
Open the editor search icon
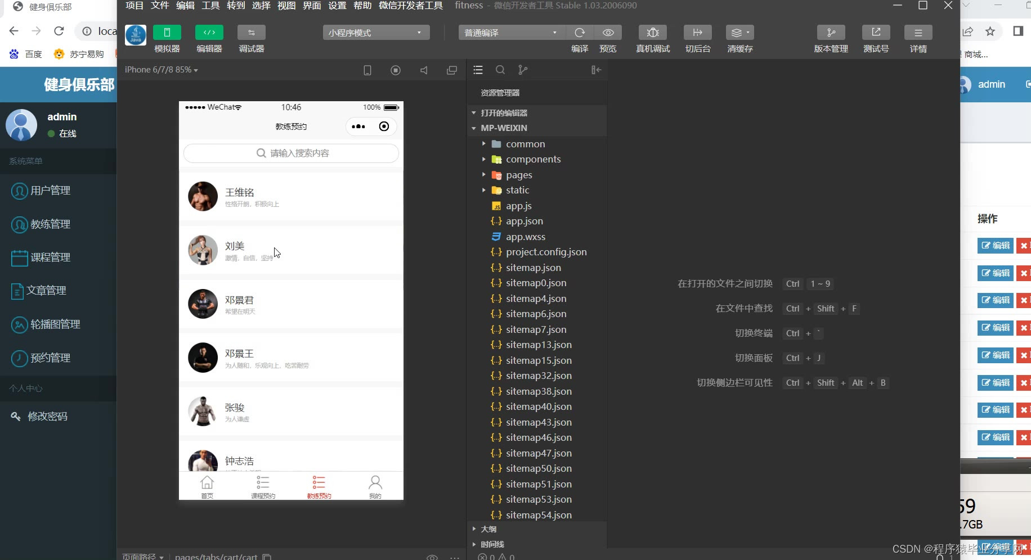pyautogui.click(x=500, y=70)
